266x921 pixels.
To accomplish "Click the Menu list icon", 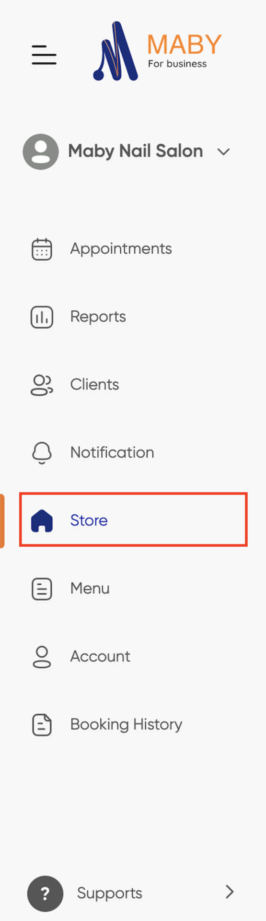I will pyautogui.click(x=42, y=589).
